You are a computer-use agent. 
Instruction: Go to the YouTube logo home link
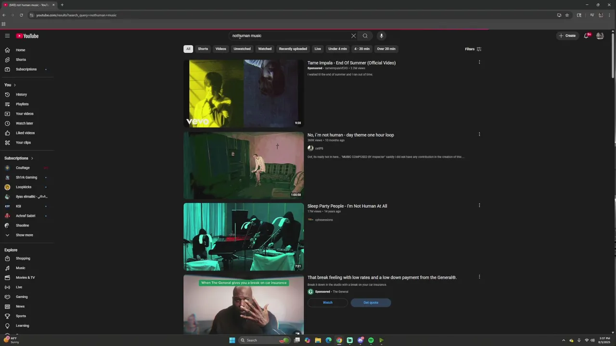pyautogui.click(x=27, y=36)
